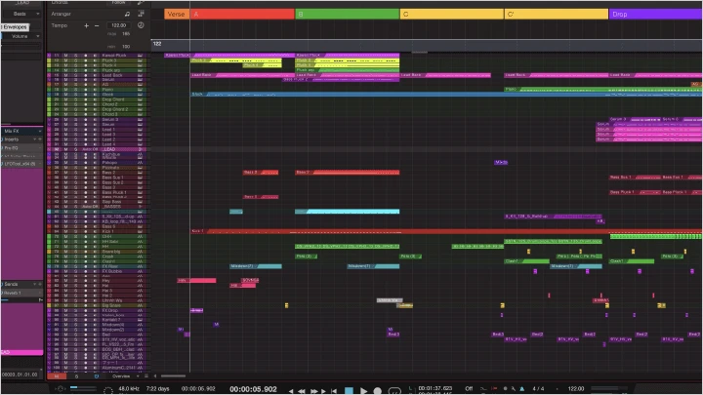This screenshot has height=395, width=703.
Task: Open the Auto: Off dropdown on _BASSES track
Action: (89, 207)
